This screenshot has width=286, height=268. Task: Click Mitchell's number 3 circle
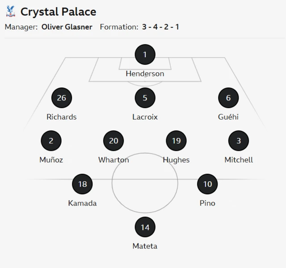239,141
